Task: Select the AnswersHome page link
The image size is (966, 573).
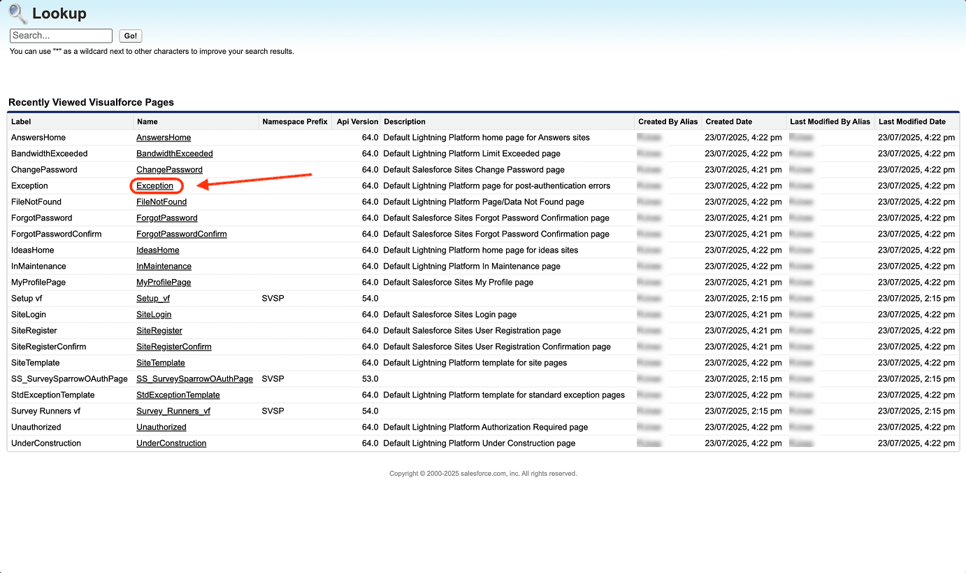Action: 163,138
